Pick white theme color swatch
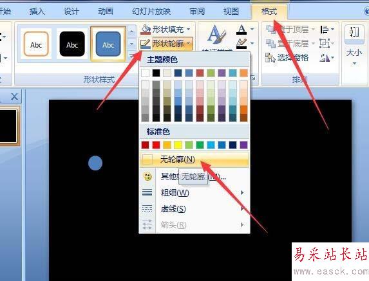This screenshot has width=369, height=281. (x=145, y=73)
